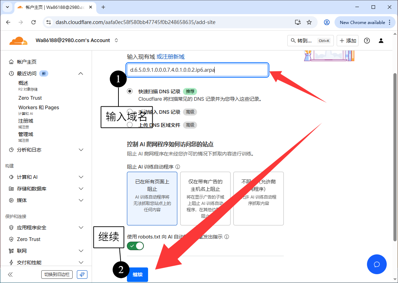Click the megaphone feedback icon in sidebar

82,275
